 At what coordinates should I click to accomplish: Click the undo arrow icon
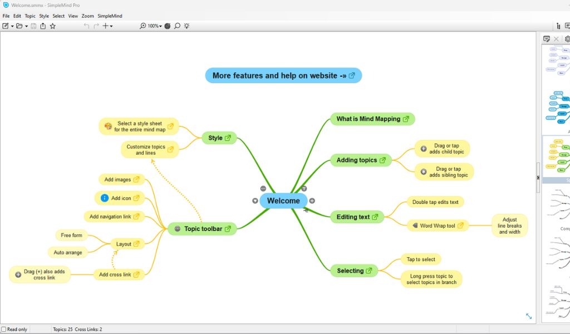(x=86, y=26)
